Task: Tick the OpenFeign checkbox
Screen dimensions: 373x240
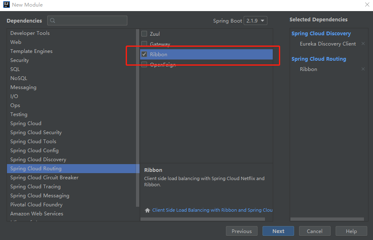Action: pyautogui.click(x=144, y=64)
